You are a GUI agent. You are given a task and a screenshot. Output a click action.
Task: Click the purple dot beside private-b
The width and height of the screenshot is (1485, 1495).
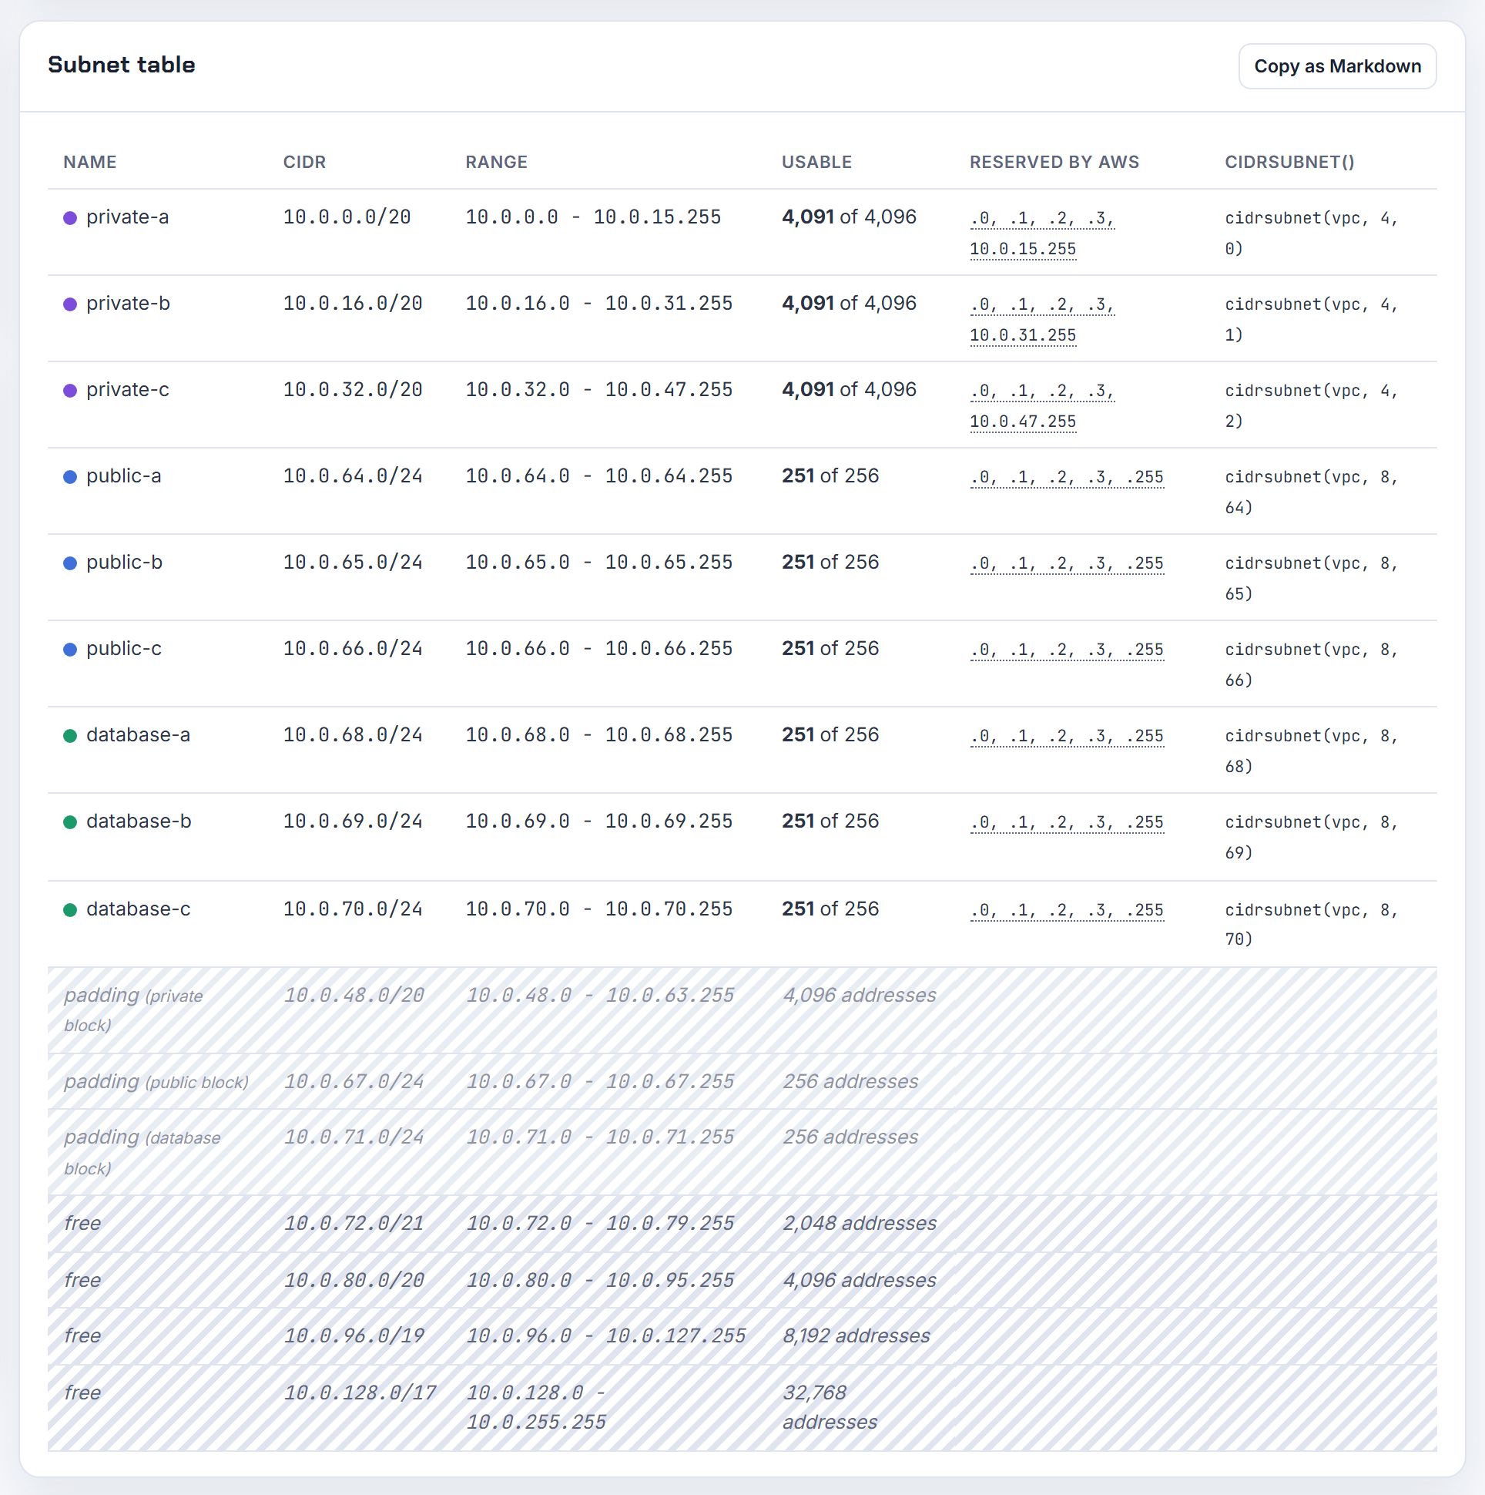(69, 305)
